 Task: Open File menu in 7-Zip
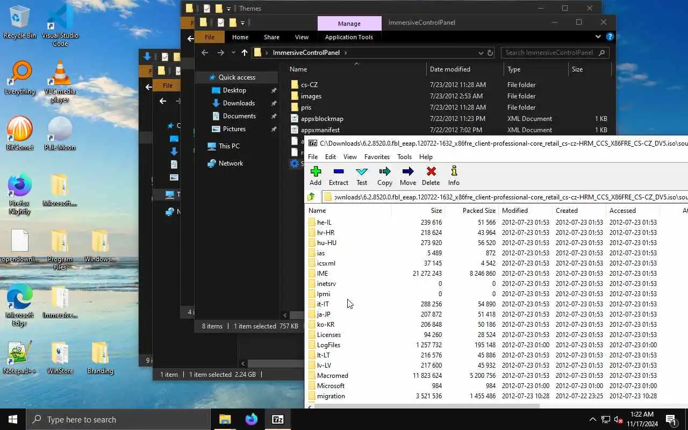[313, 157]
